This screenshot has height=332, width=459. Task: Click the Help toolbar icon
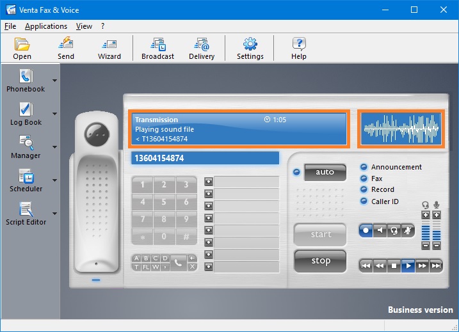coord(298,48)
